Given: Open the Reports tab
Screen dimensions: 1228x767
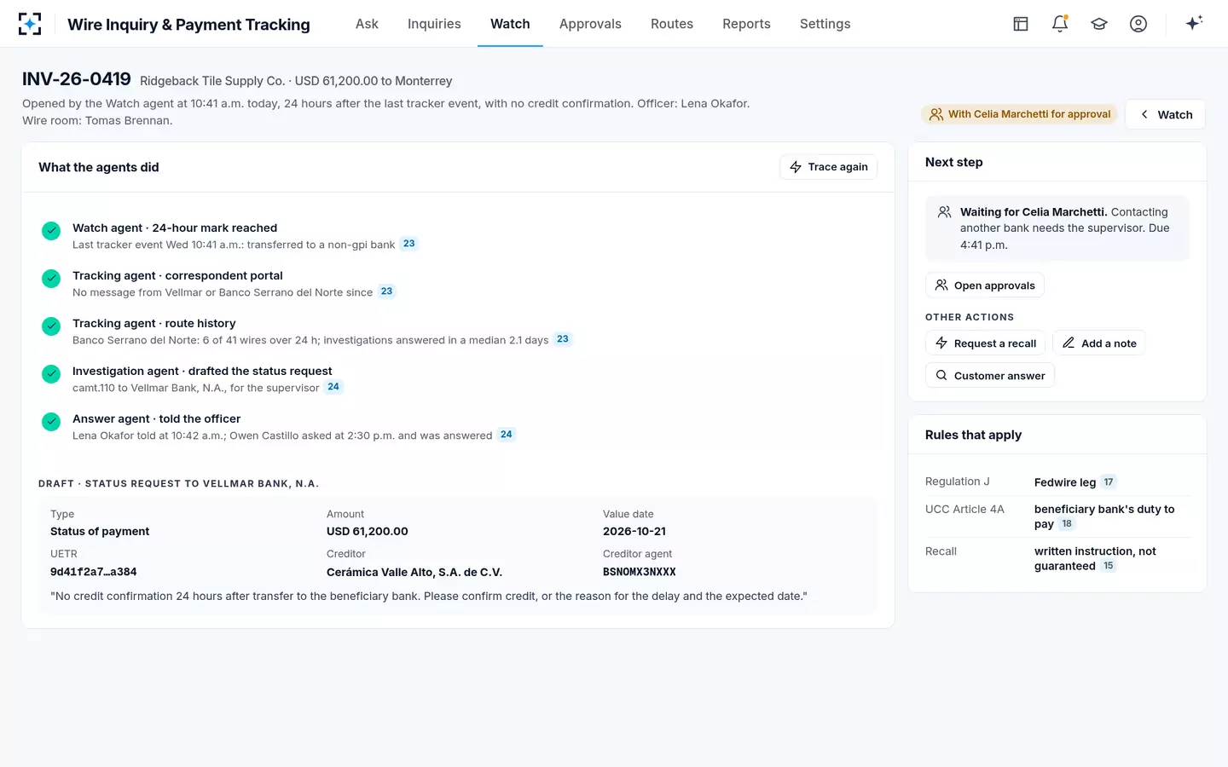Looking at the screenshot, I should pyautogui.click(x=746, y=24).
